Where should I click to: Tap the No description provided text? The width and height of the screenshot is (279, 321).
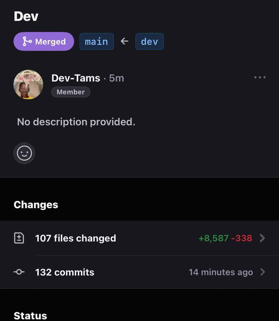click(76, 122)
